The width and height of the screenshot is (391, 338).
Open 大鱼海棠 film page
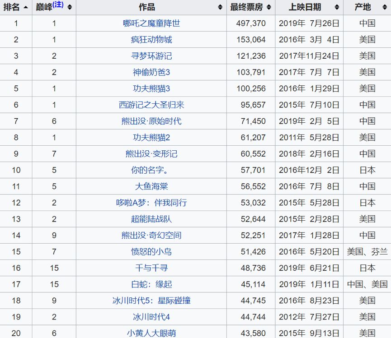pyautogui.click(x=151, y=186)
